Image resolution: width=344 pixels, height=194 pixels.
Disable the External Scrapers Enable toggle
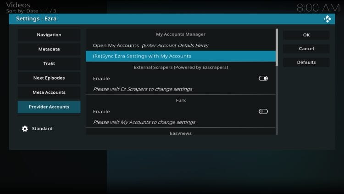[x=263, y=78]
